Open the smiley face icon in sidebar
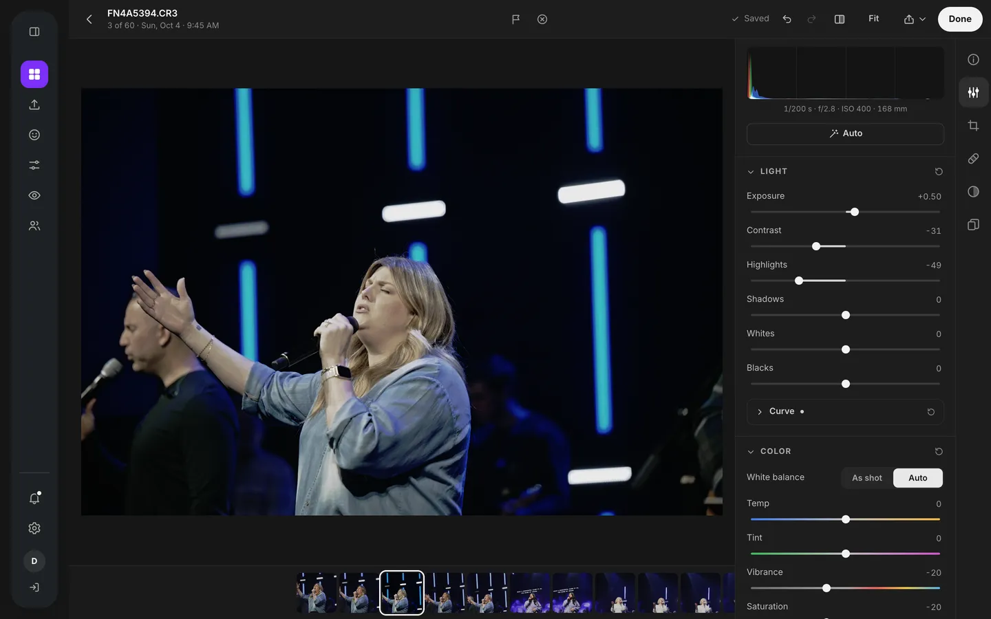 pos(34,135)
